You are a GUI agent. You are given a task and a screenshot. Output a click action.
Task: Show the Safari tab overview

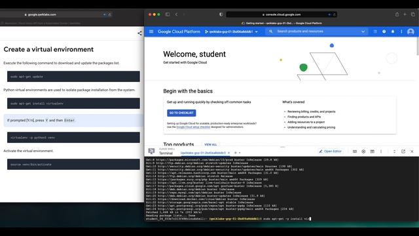point(413,14)
